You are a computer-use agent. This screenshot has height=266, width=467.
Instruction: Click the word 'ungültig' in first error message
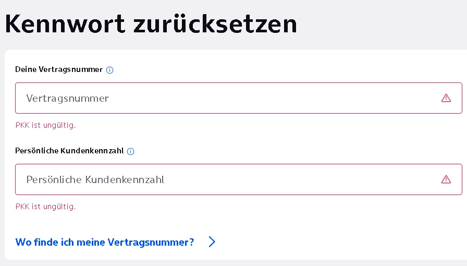click(x=59, y=125)
